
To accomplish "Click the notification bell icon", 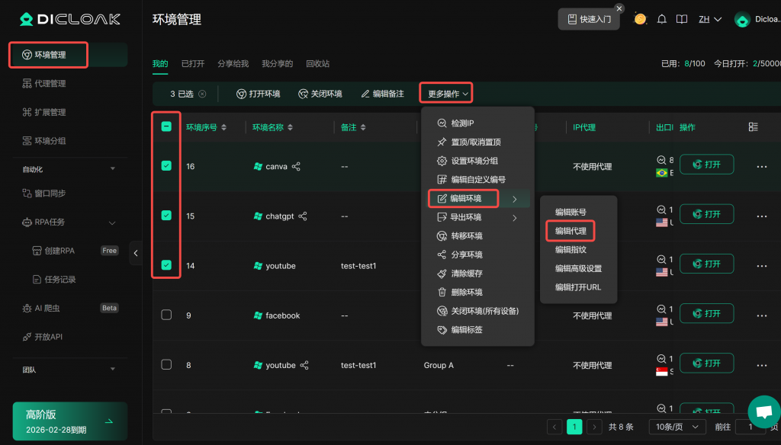I will tap(662, 19).
